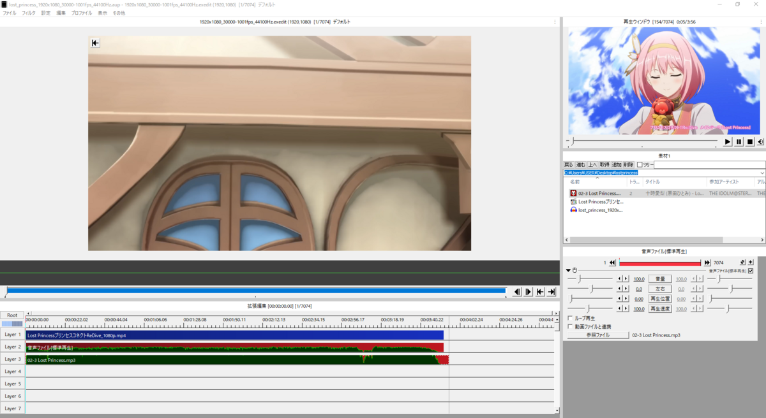Click the 削除 (delete) button
The image size is (766, 418).
pos(629,165)
